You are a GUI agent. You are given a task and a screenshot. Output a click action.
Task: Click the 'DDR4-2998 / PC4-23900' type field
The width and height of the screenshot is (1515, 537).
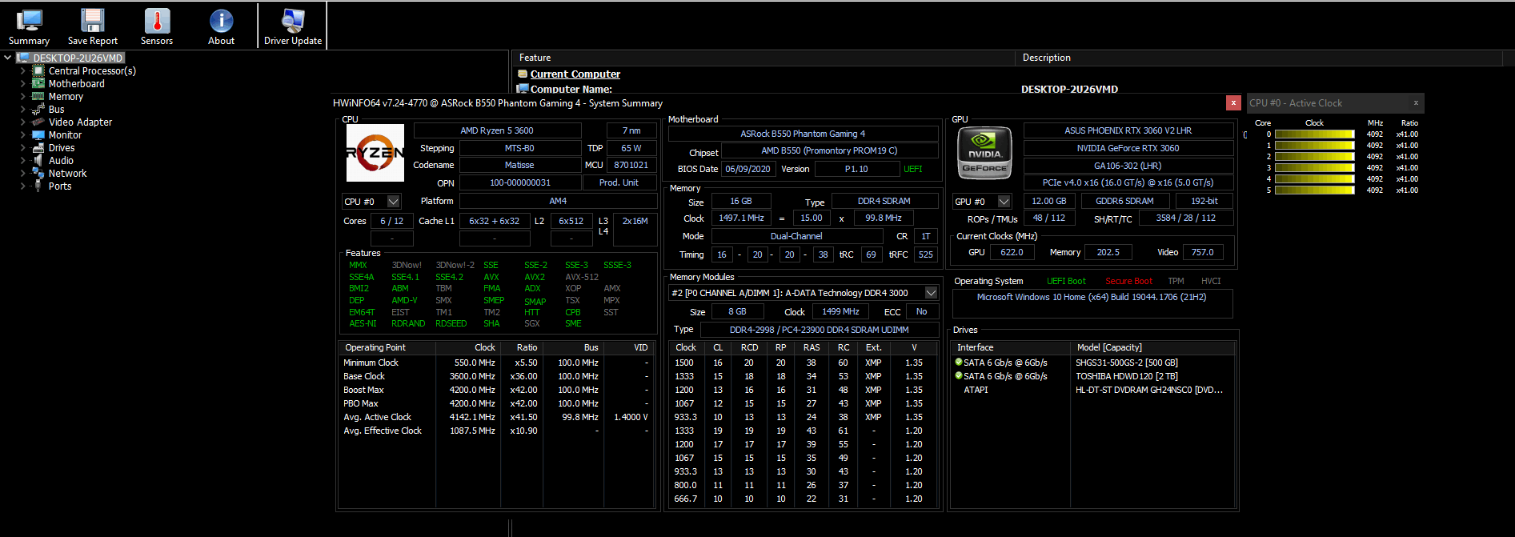click(819, 330)
